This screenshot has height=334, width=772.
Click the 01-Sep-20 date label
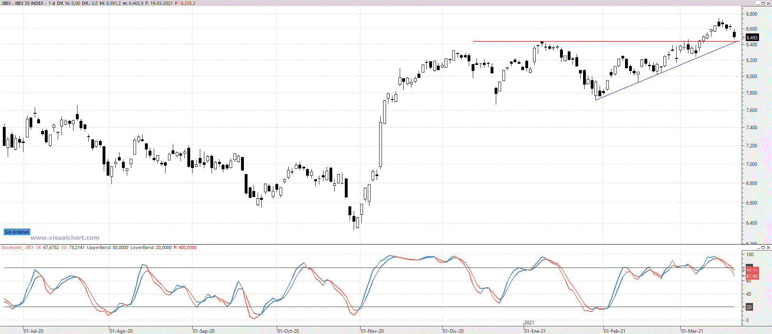pyautogui.click(x=204, y=331)
